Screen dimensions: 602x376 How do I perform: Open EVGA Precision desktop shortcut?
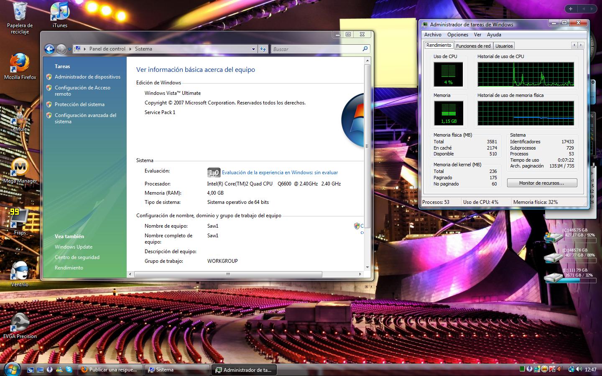tap(20, 325)
